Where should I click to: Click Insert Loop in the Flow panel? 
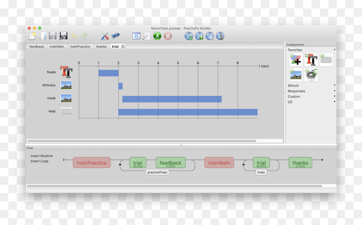click(40, 161)
